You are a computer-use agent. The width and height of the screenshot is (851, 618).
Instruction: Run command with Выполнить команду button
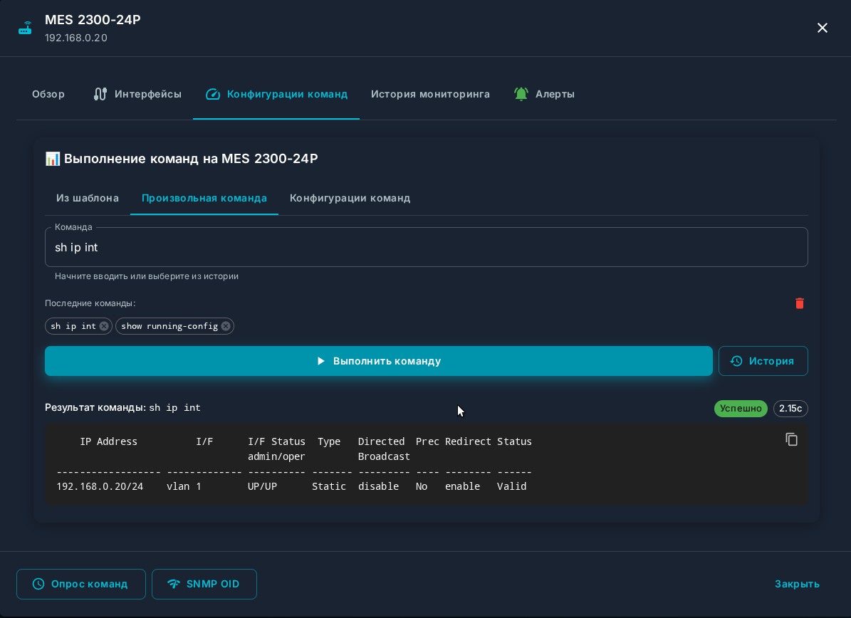click(x=378, y=361)
